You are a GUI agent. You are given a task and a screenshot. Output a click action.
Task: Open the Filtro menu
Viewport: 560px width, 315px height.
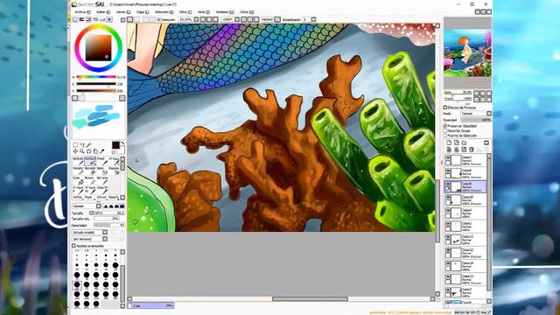185,12
